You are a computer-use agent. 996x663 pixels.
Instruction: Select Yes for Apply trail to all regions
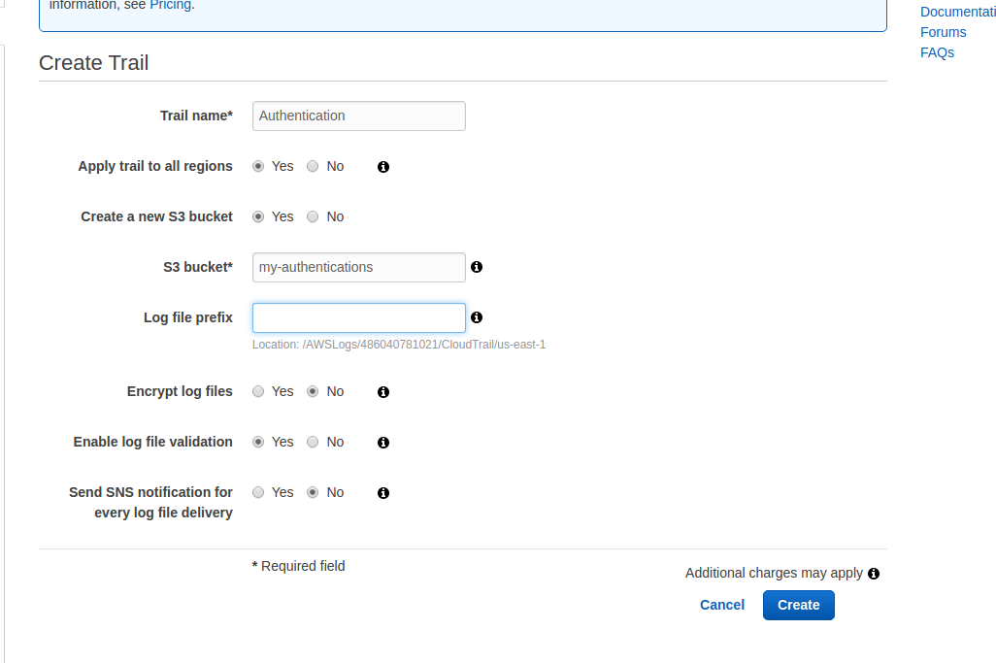(x=258, y=166)
